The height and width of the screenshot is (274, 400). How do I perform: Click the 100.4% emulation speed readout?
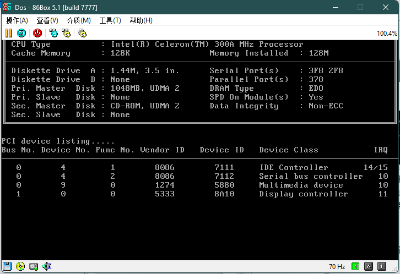coord(386,34)
